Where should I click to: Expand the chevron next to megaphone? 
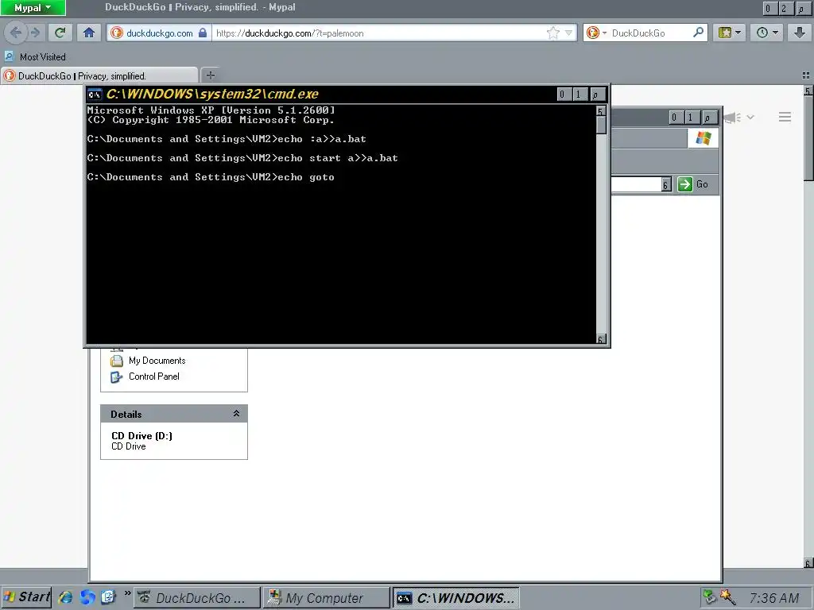[750, 118]
